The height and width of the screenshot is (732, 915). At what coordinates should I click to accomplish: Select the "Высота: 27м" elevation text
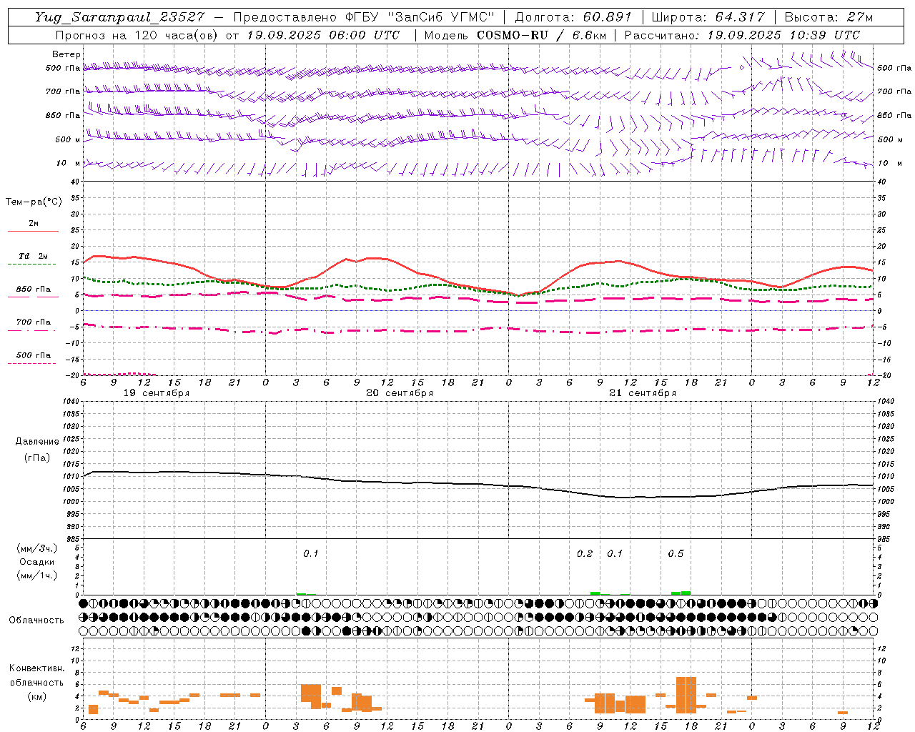(829, 17)
